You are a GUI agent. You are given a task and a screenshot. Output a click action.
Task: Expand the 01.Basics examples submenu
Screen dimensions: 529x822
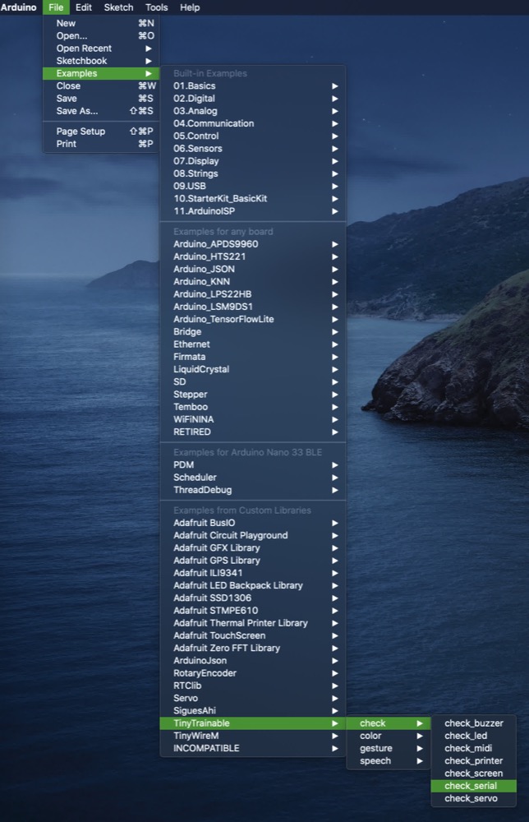pos(195,86)
